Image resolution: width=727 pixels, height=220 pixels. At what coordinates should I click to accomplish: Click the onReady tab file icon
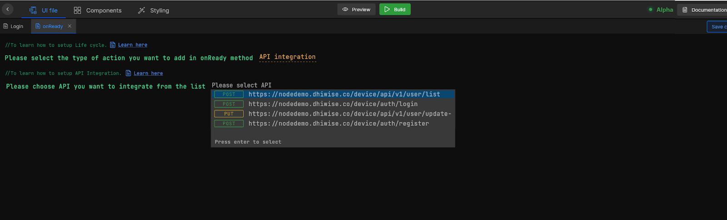[x=38, y=26]
